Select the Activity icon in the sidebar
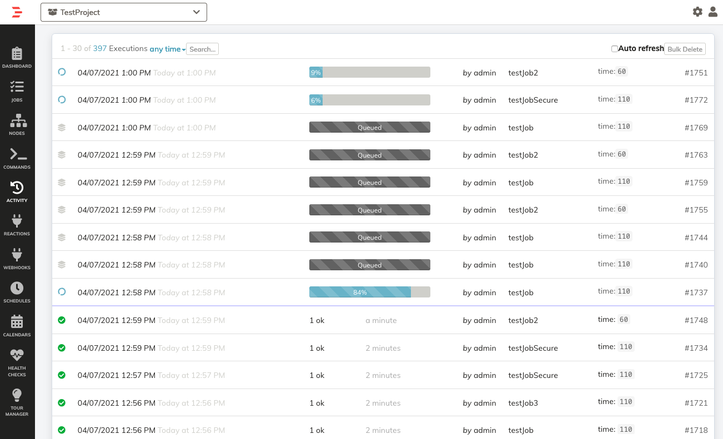 coord(17,190)
